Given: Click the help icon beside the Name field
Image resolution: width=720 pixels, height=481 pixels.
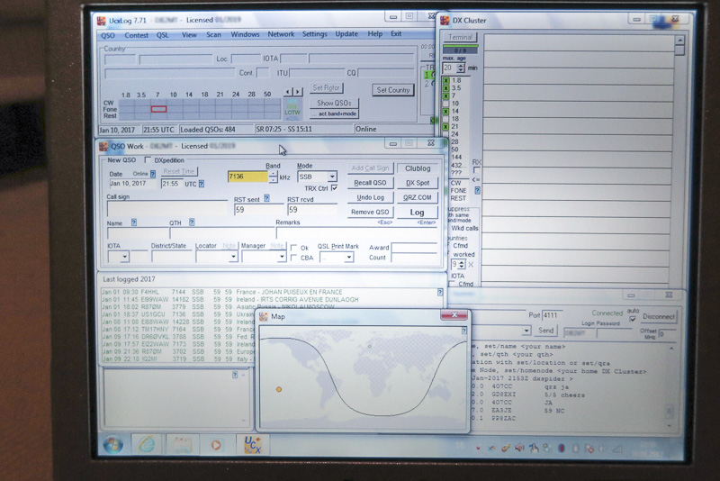Looking at the screenshot, I should click(134, 222).
